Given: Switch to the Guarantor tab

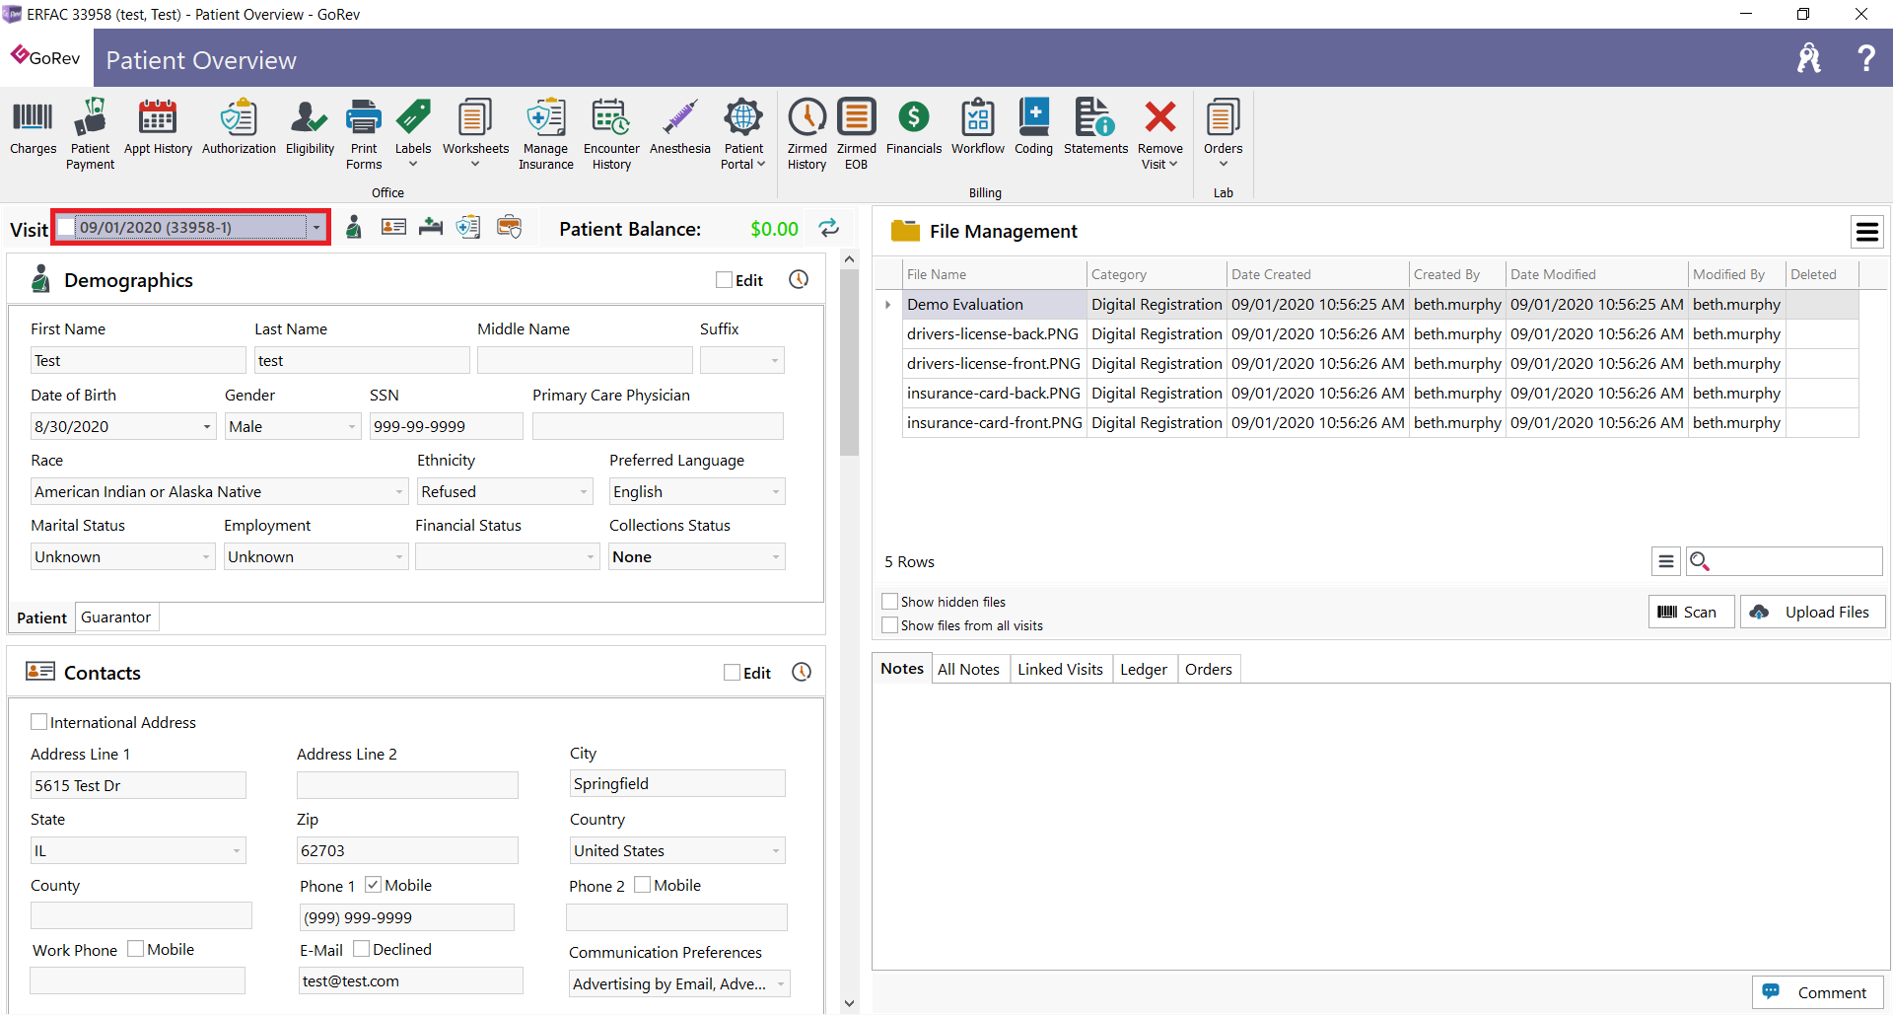Looking at the screenshot, I should tap(115, 617).
